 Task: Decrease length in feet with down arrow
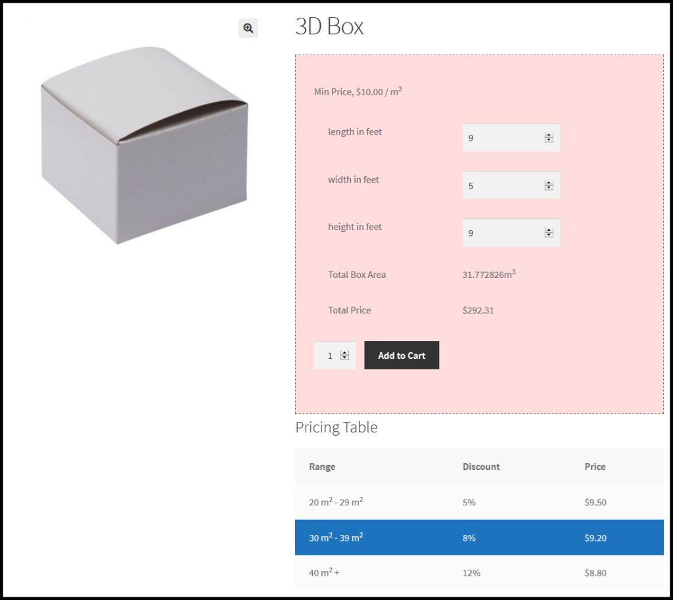(549, 141)
